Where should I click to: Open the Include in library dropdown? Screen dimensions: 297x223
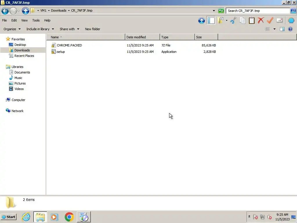click(40, 29)
